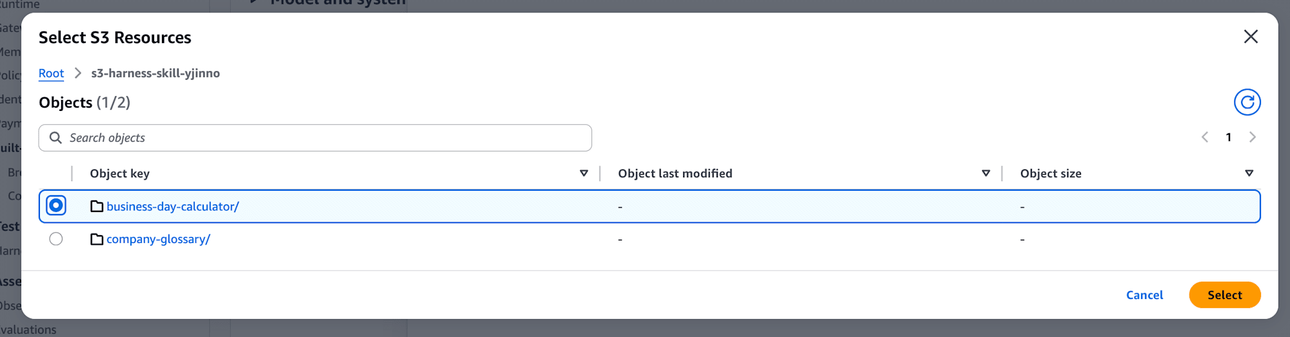Go to the next objects page
This screenshot has height=337, width=1290.
1253,137
